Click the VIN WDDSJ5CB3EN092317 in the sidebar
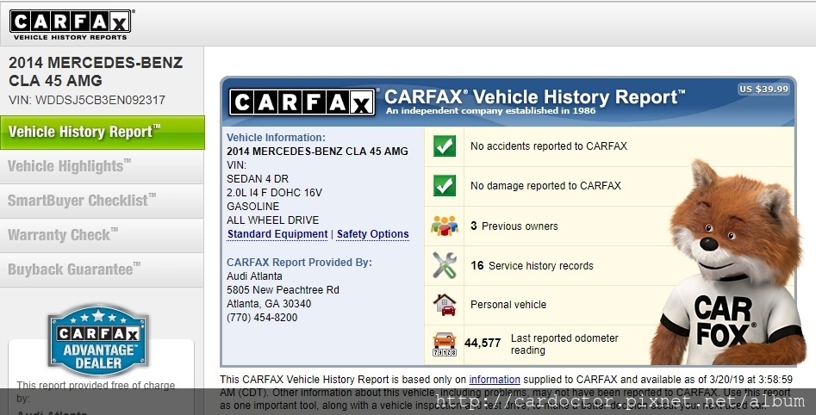This screenshot has width=816, height=415. pos(87,101)
